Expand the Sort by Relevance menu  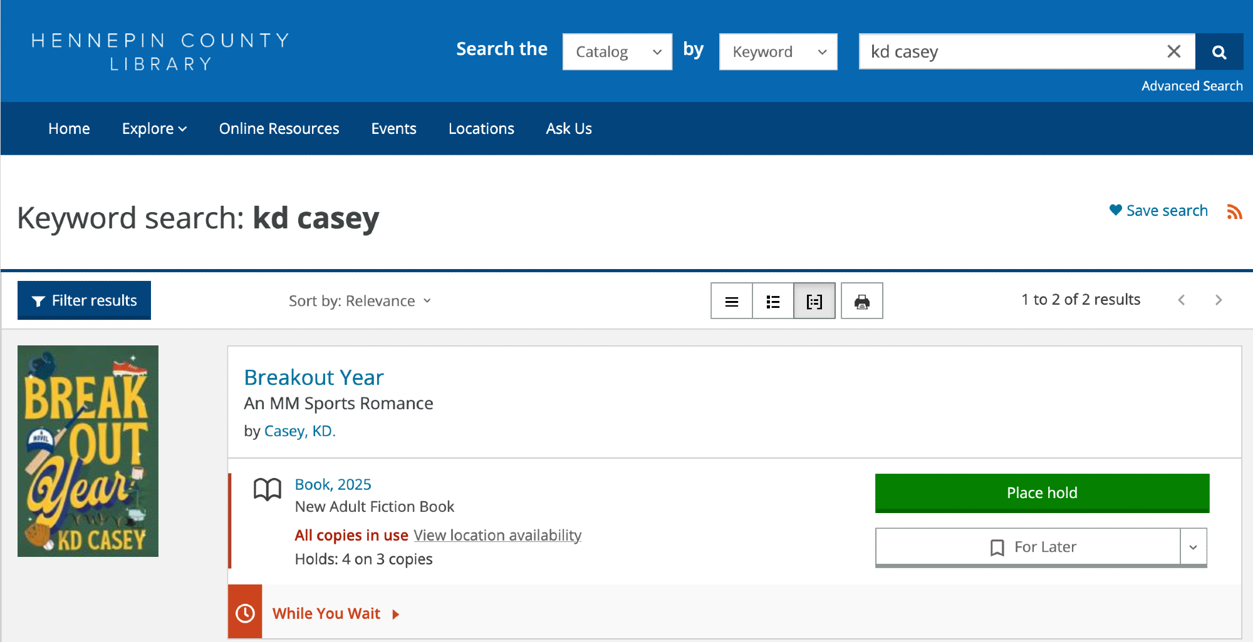coord(360,301)
